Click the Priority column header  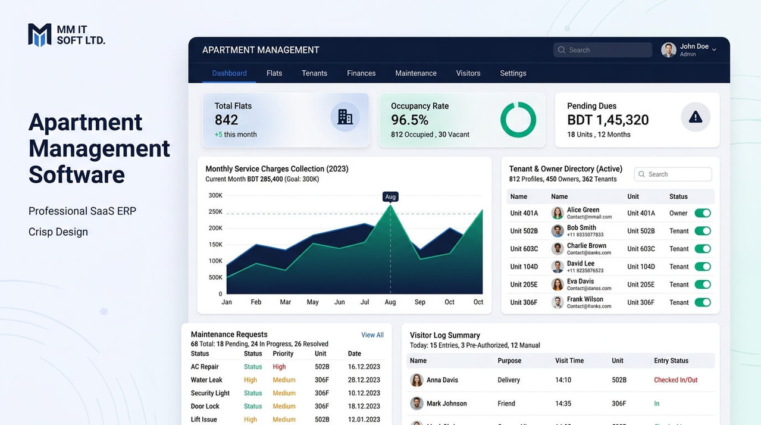pos(283,354)
